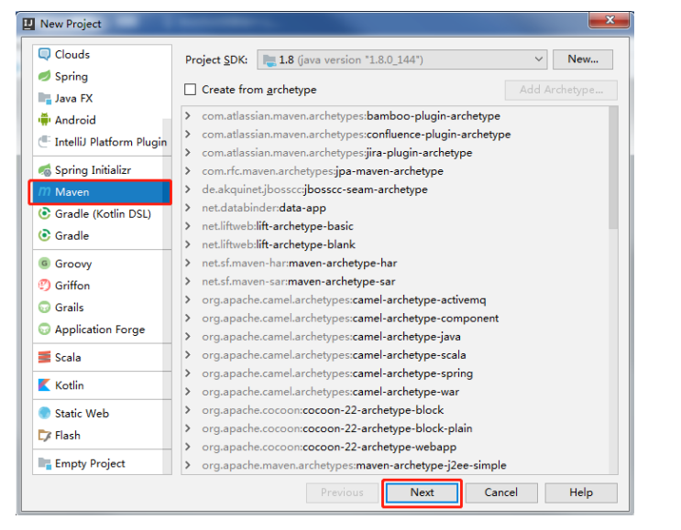Screen dimensions: 681x530
Task: Select camel-archetype-spring row
Action: pyautogui.click(x=395, y=373)
